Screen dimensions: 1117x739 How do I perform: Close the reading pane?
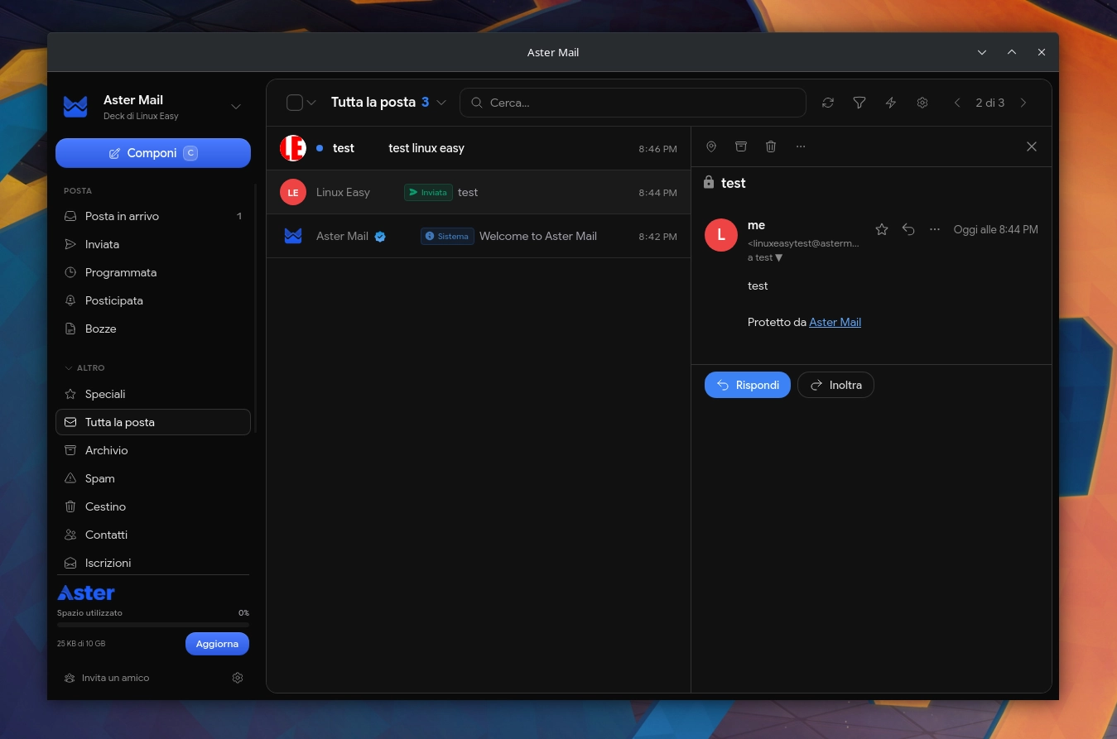tap(1032, 146)
